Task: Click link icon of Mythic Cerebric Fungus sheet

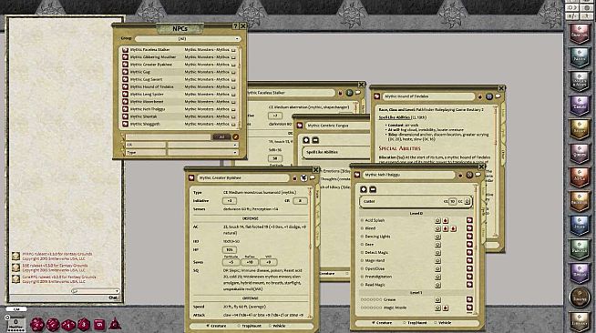Action: (300, 126)
